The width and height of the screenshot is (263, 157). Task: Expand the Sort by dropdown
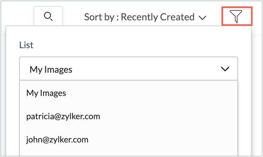click(x=145, y=17)
